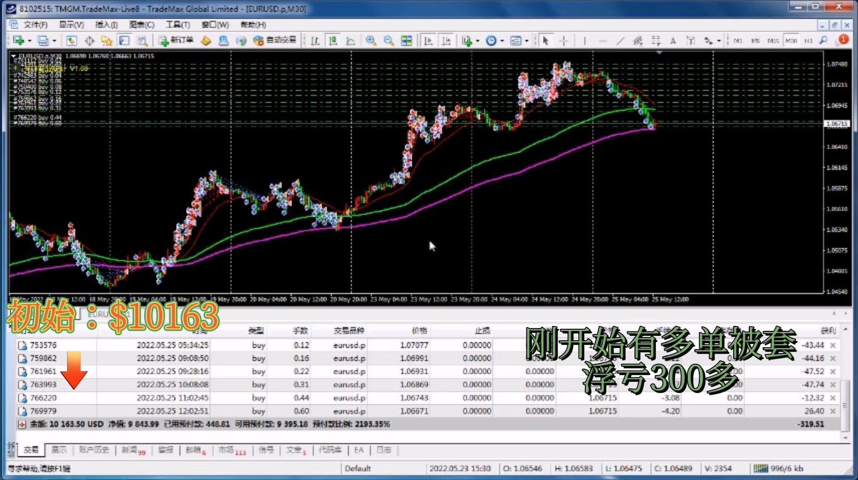The height and width of the screenshot is (480, 858).
Task: Select order 769979 row in trade list
Action: point(43,411)
